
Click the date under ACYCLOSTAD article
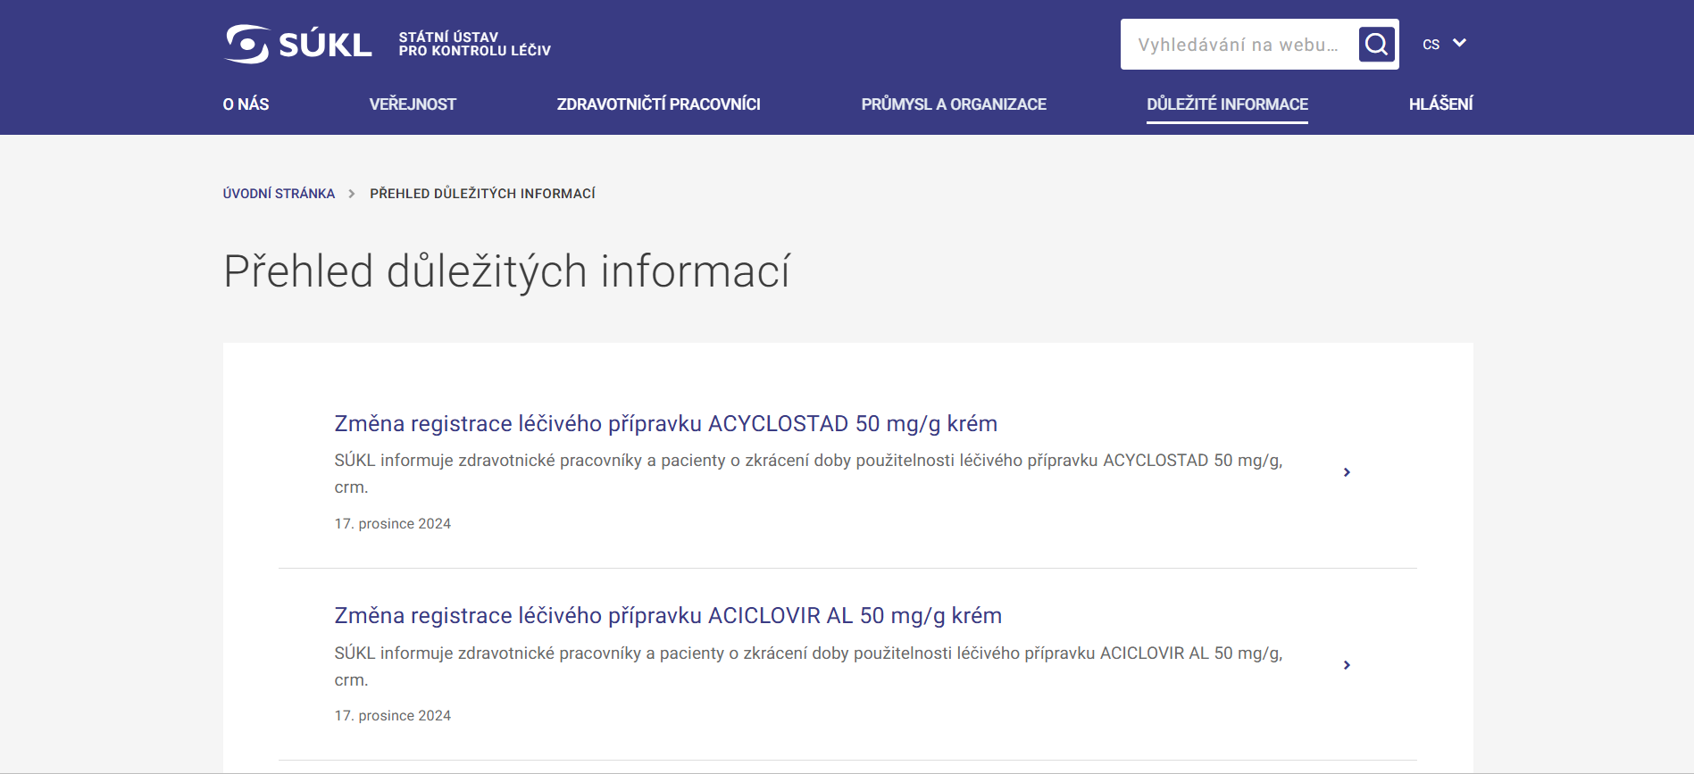tap(393, 524)
